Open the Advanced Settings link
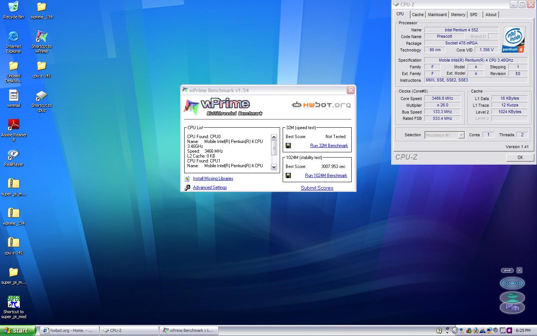The width and height of the screenshot is (537, 336). (210, 187)
